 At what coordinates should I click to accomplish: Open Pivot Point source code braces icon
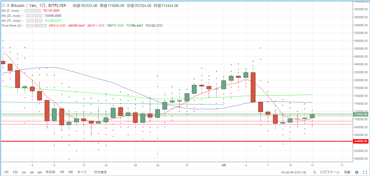click(36, 26)
